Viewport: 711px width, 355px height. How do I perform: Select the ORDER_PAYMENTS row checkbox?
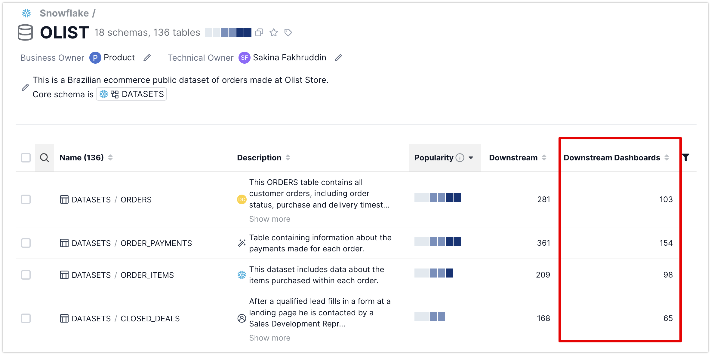point(26,243)
